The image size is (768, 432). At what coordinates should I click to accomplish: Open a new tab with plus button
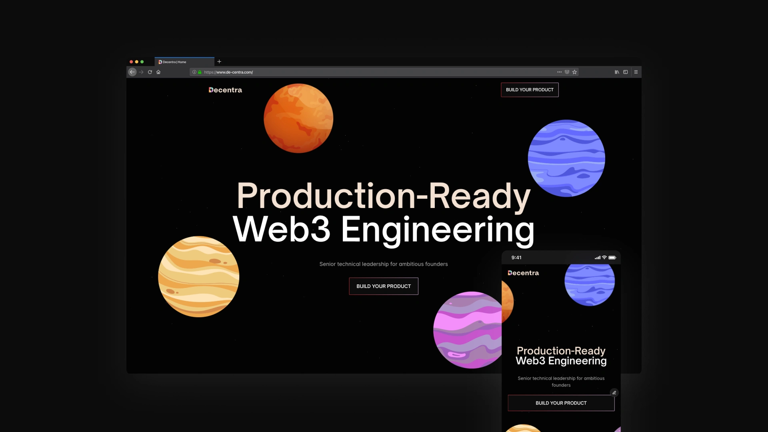click(219, 62)
